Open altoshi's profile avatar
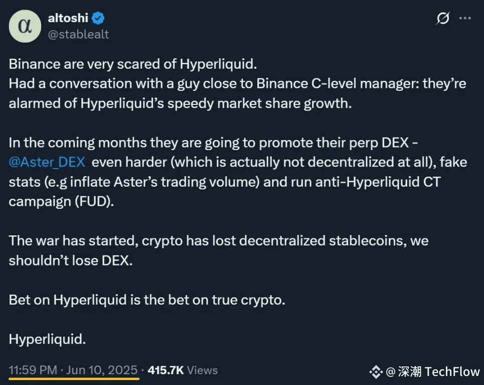Screen dimensions: 484x385 tap(25, 26)
